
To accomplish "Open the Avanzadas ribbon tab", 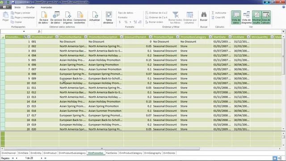I will pyautogui.click(x=46, y=7).
